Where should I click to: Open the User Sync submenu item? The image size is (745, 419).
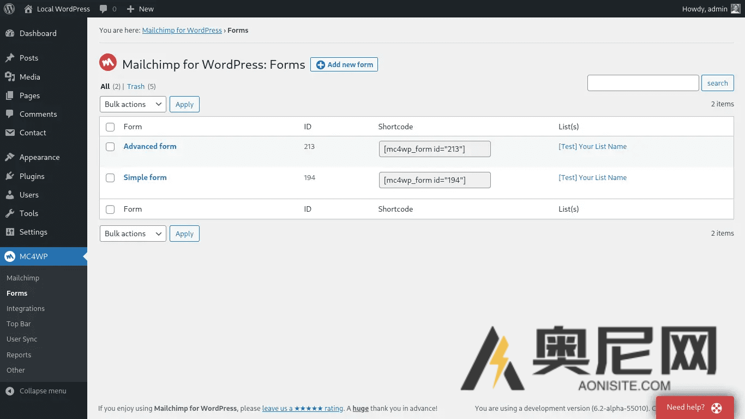22,339
